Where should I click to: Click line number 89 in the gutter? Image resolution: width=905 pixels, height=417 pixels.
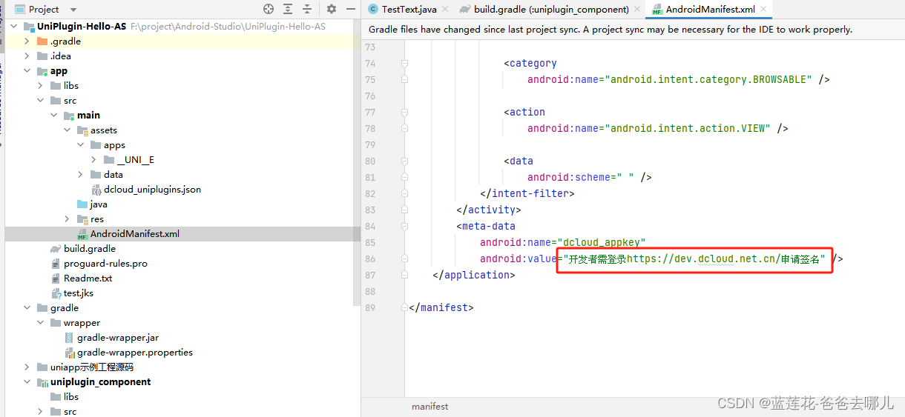[x=370, y=308]
